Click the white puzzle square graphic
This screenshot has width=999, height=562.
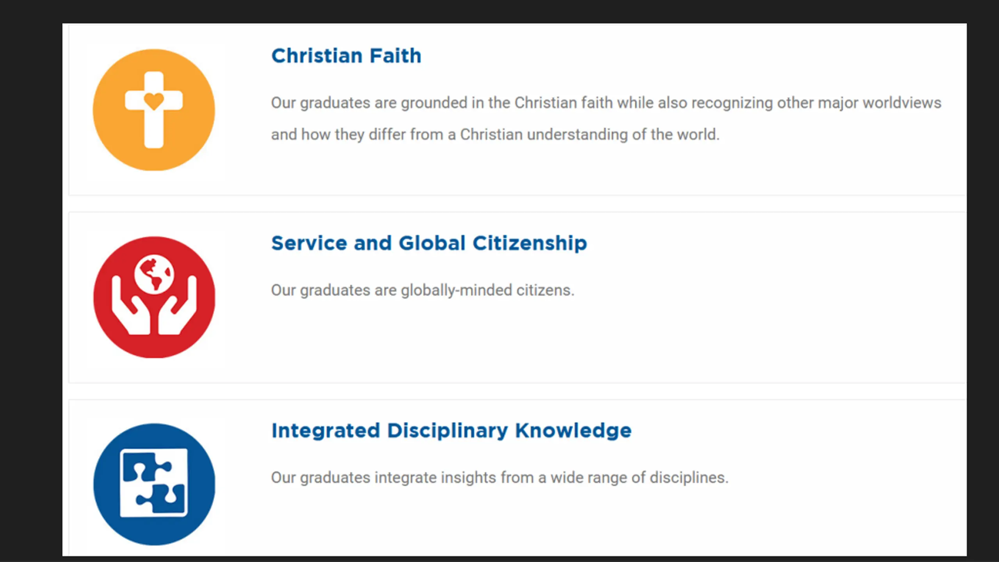(154, 483)
